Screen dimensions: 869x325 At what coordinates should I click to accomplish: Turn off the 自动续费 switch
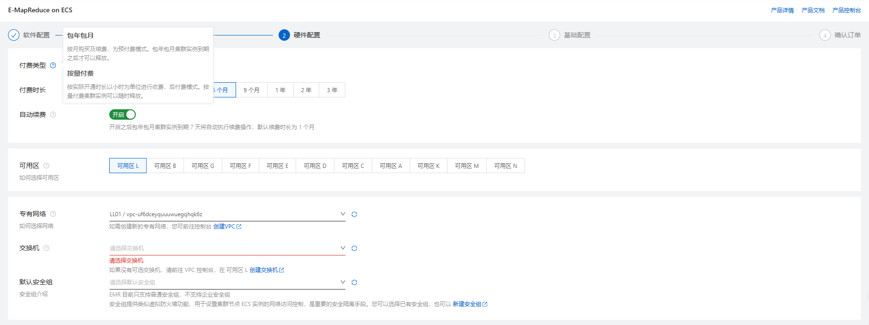tap(123, 114)
